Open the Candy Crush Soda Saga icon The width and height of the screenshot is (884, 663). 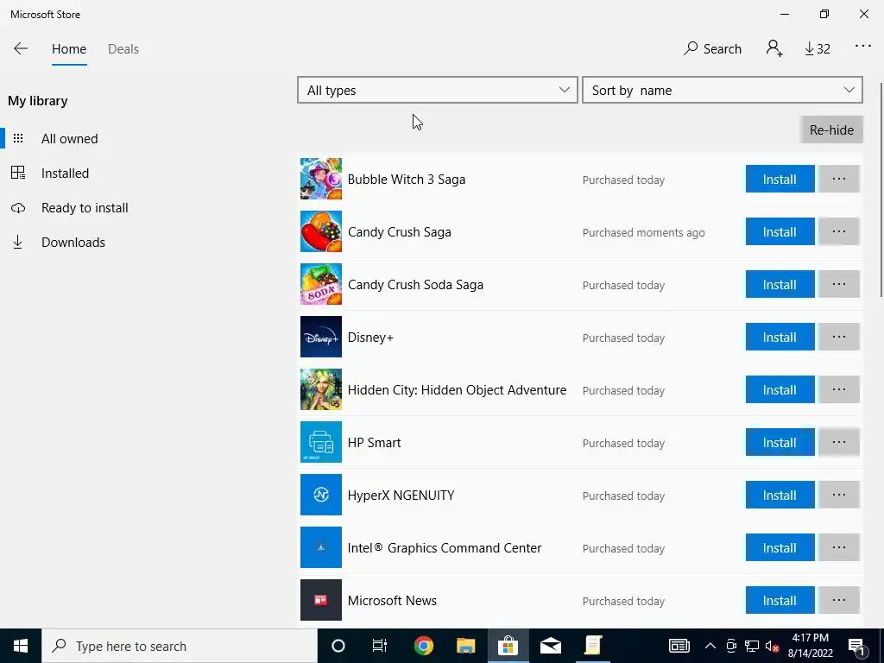click(x=321, y=284)
